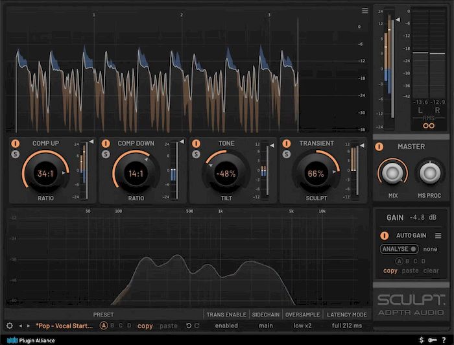
Task: Toggle the AUTO GAIN power button
Action: [x=384, y=235]
